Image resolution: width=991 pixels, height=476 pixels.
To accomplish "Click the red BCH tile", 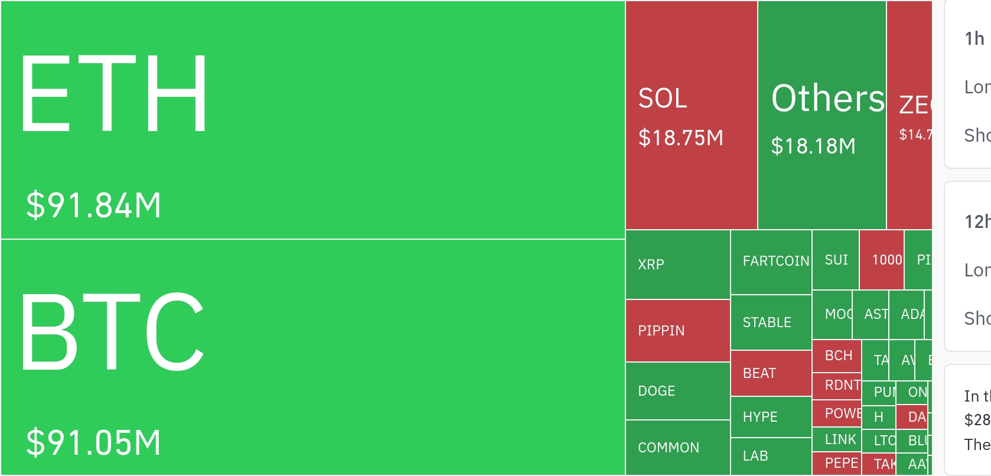I will [837, 356].
